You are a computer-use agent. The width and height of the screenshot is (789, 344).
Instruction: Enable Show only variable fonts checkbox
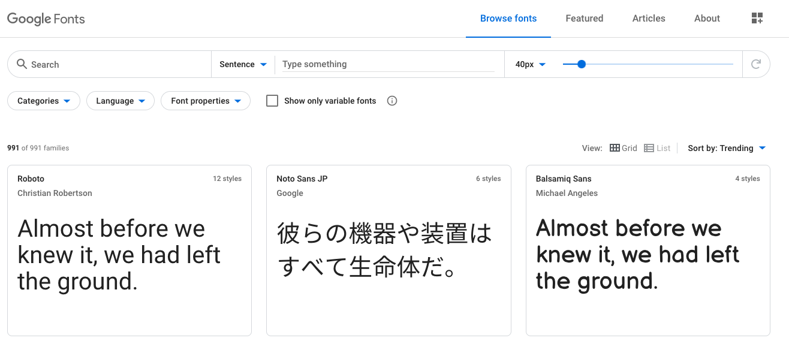(272, 101)
